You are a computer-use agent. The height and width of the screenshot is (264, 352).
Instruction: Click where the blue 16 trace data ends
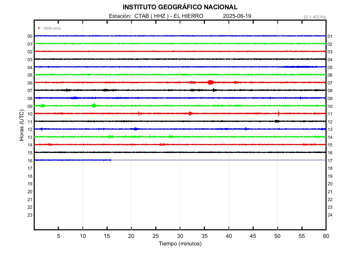tap(111, 160)
